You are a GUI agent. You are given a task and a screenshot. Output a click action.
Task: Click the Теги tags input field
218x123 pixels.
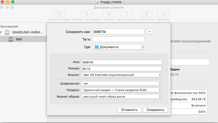118,39
